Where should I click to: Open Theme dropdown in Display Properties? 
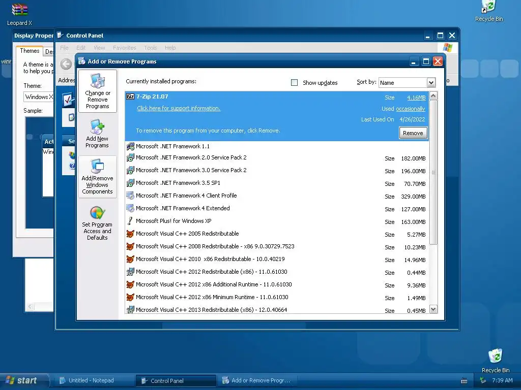click(x=39, y=97)
